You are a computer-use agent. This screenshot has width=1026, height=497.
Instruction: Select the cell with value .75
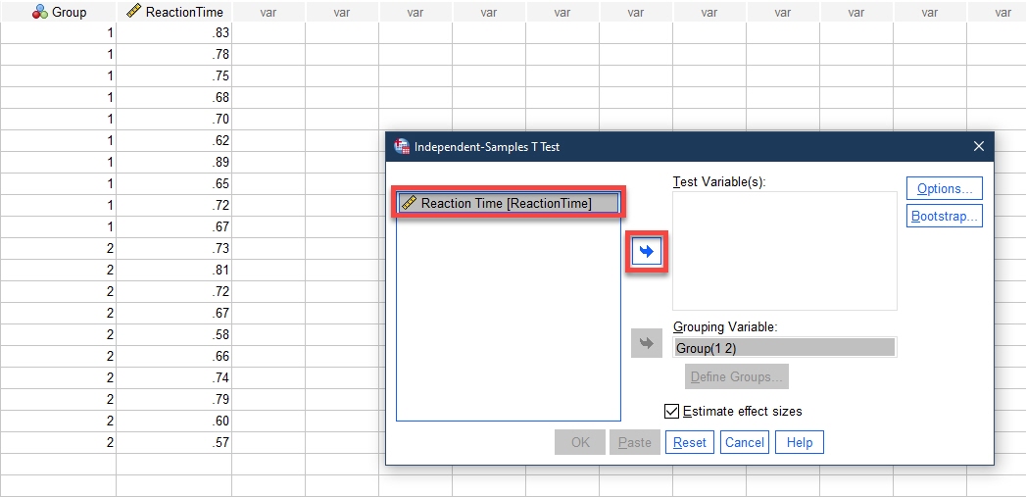pos(174,75)
